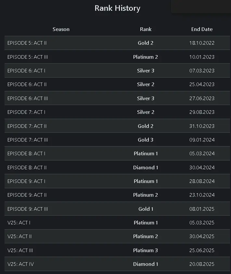Click Silver 2 rank for Episode 6: Act II
This screenshot has height=274, width=231.
(146, 84)
